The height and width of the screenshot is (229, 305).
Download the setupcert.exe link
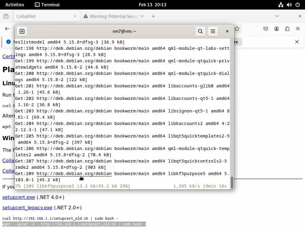pos(19,197)
